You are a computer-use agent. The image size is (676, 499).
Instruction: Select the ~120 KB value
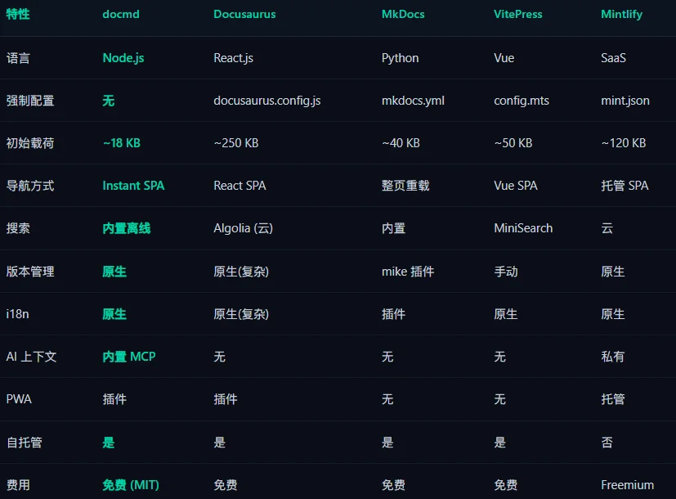(x=624, y=143)
